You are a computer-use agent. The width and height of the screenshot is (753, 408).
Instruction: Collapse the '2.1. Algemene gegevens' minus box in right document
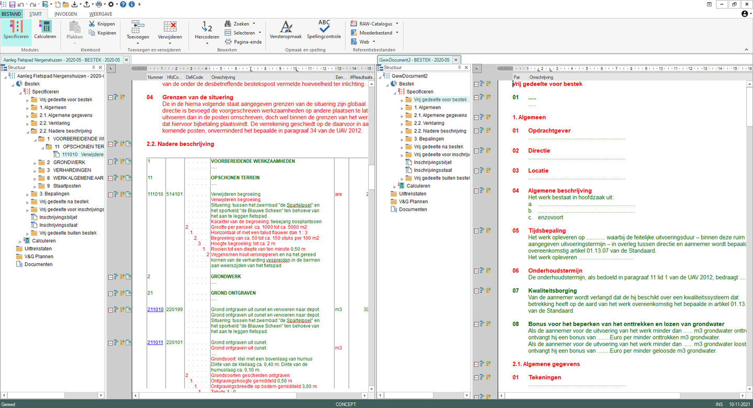[476, 364]
